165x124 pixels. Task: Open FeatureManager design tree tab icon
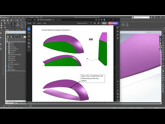tap(8, 37)
